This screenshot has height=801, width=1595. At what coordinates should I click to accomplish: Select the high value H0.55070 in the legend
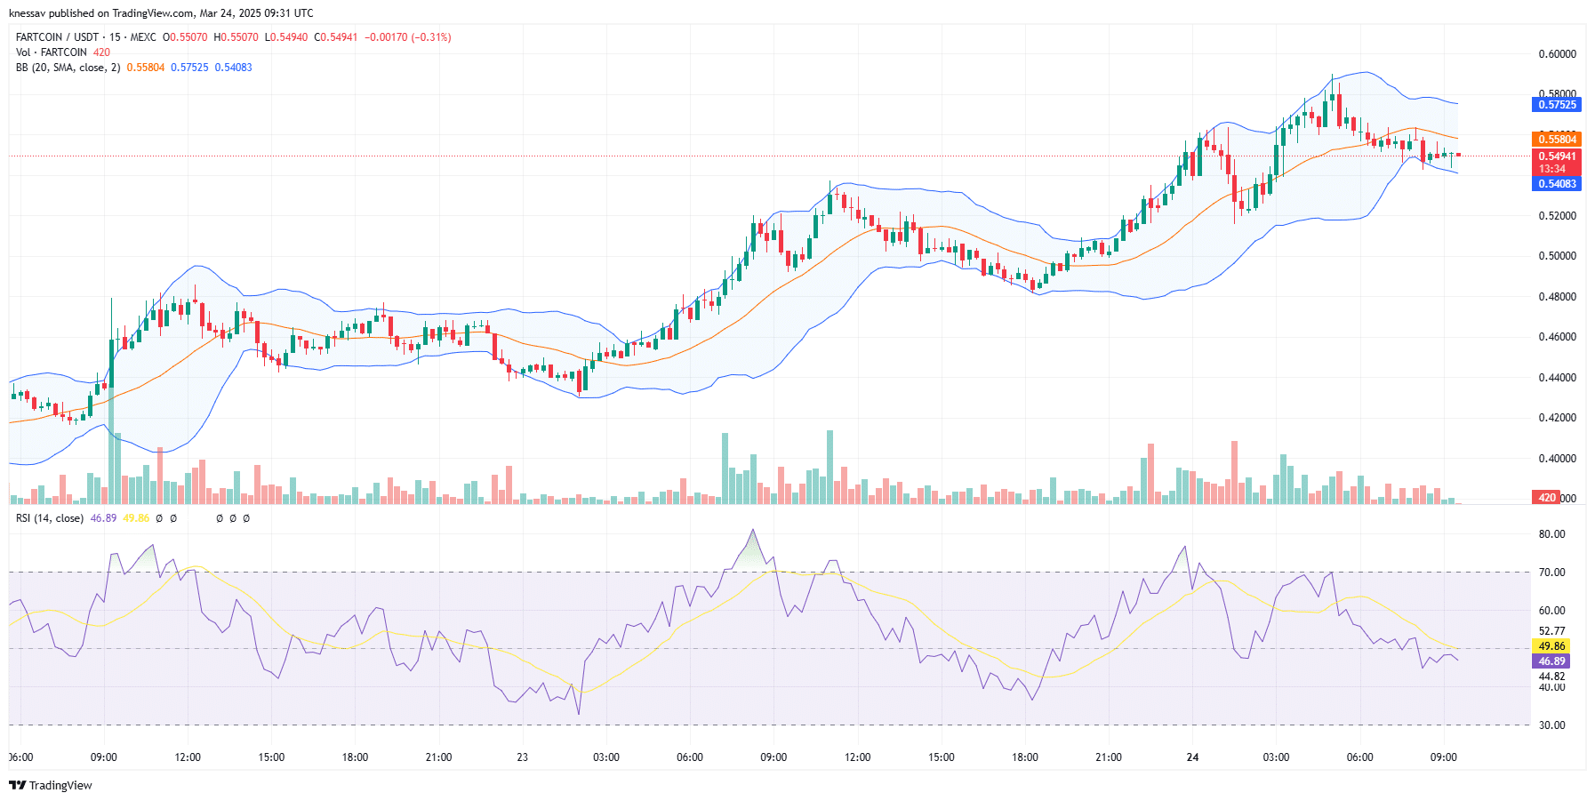coord(236,37)
